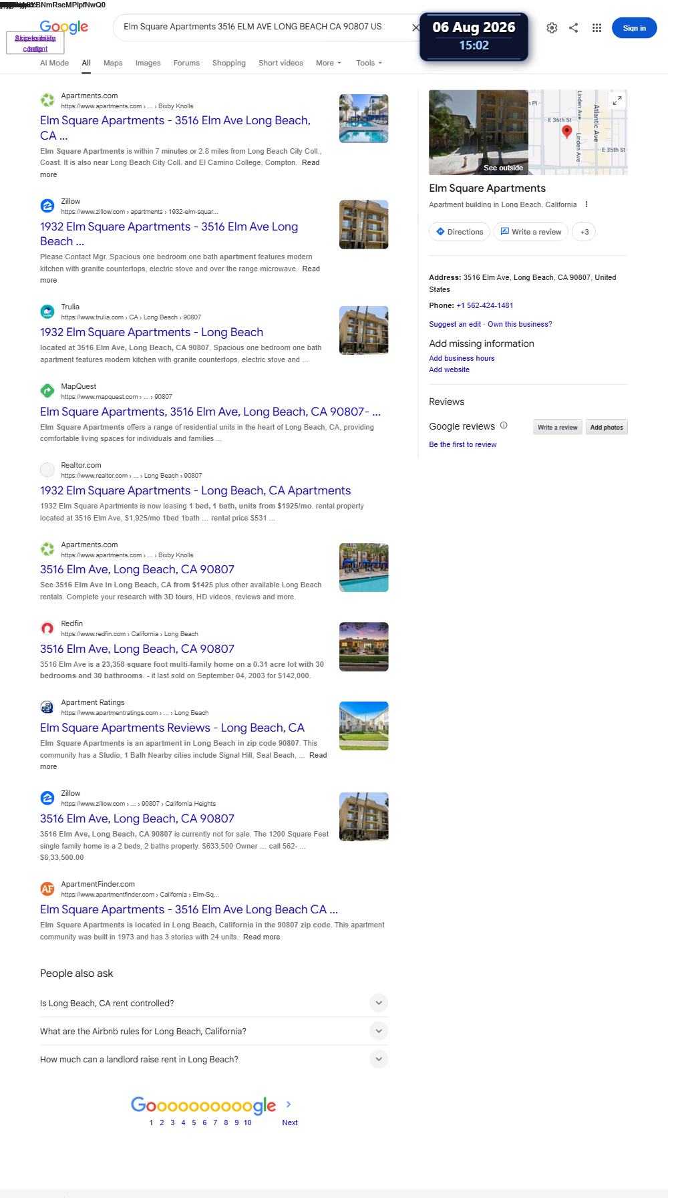Click the red map pin marker
Screen dimensions: 676x1198
tap(566, 132)
